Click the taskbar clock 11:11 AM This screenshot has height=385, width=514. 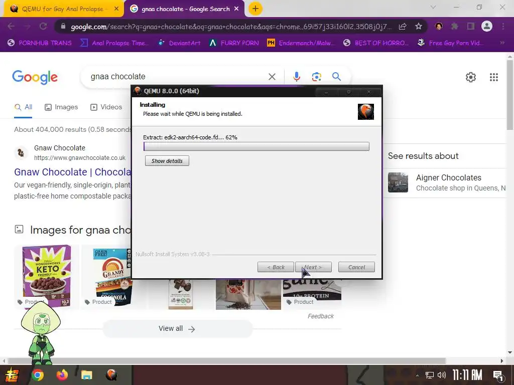point(467,375)
